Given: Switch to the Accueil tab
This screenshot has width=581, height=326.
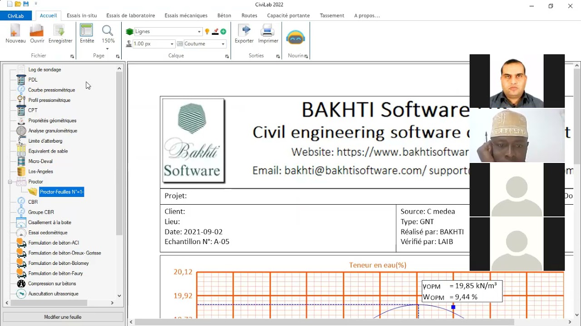Looking at the screenshot, I should coord(49,15).
